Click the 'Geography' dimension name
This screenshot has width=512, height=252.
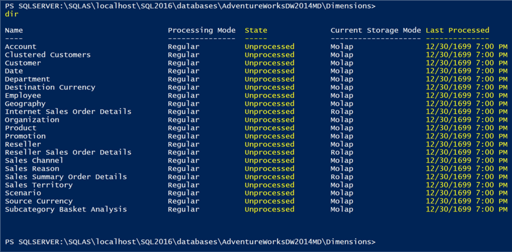(x=25, y=104)
